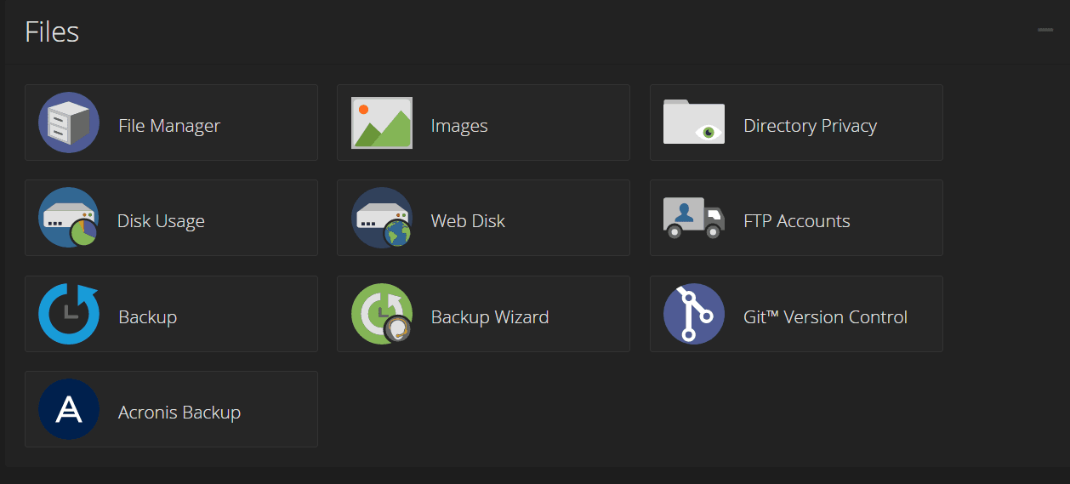Go to the Disk Usage text link
Screen dimensions: 1070x484
pyautogui.click(x=161, y=221)
